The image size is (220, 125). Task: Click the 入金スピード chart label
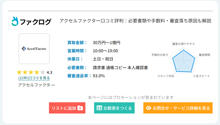tap(201, 76)
